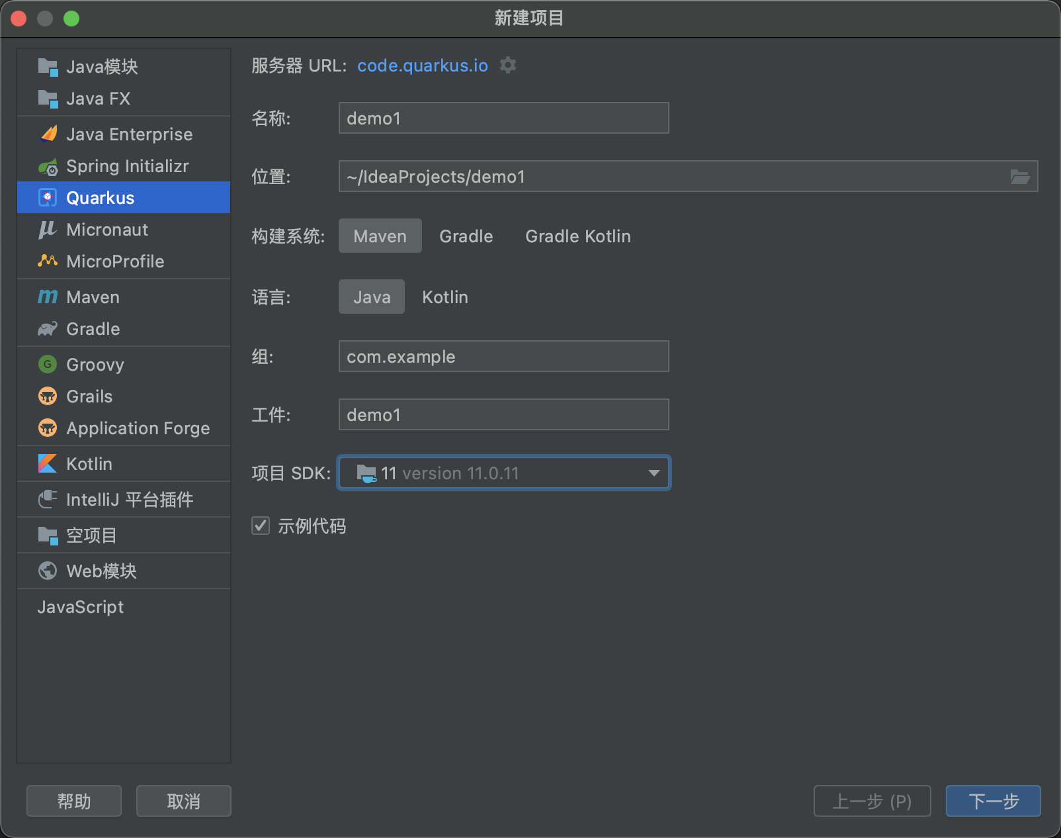Click the Micronaut sidebar icon
1061x838 pixels.
pos(47,229)
